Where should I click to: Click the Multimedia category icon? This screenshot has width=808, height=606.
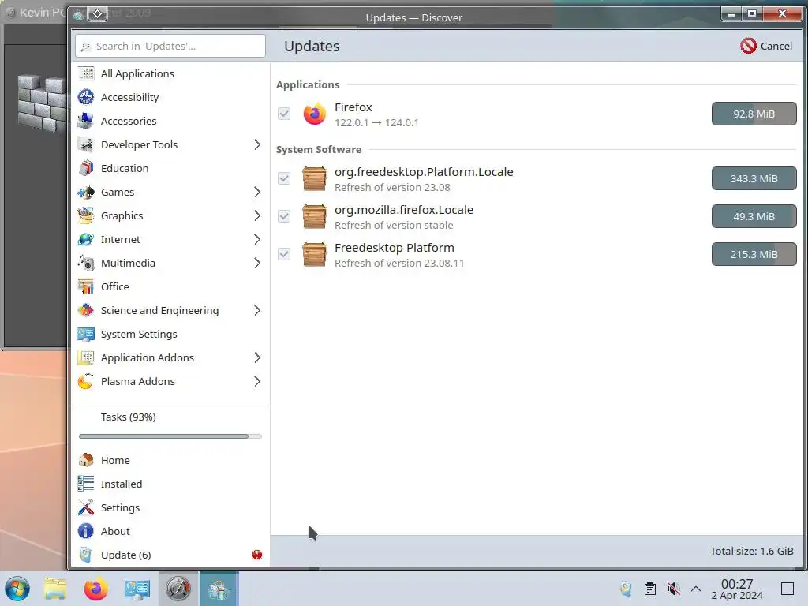click(x=85, y=264)
